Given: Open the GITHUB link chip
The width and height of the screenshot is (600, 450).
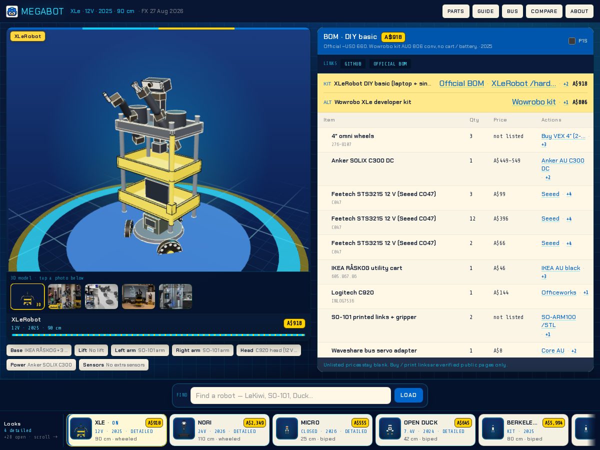Looking at the screenshot, I should tap(353, 64).
